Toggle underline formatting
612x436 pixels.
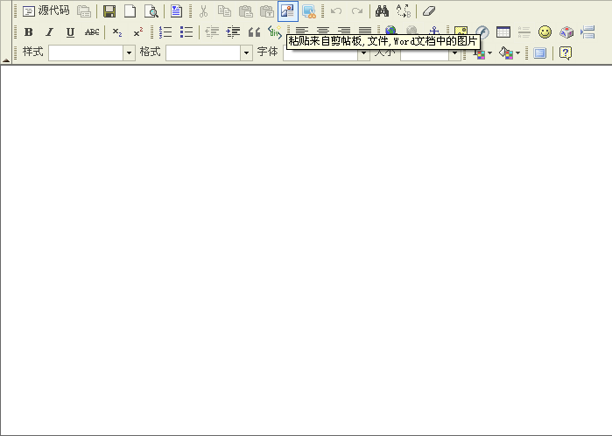tap(70, 32)
